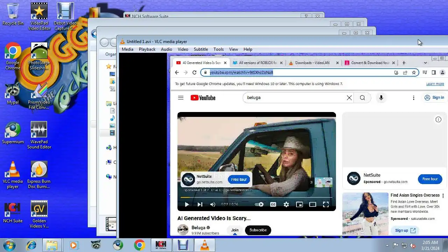The height and width of the screenshot is (252, 448).
Task: Click the voice search microphone
Action: 381,98
